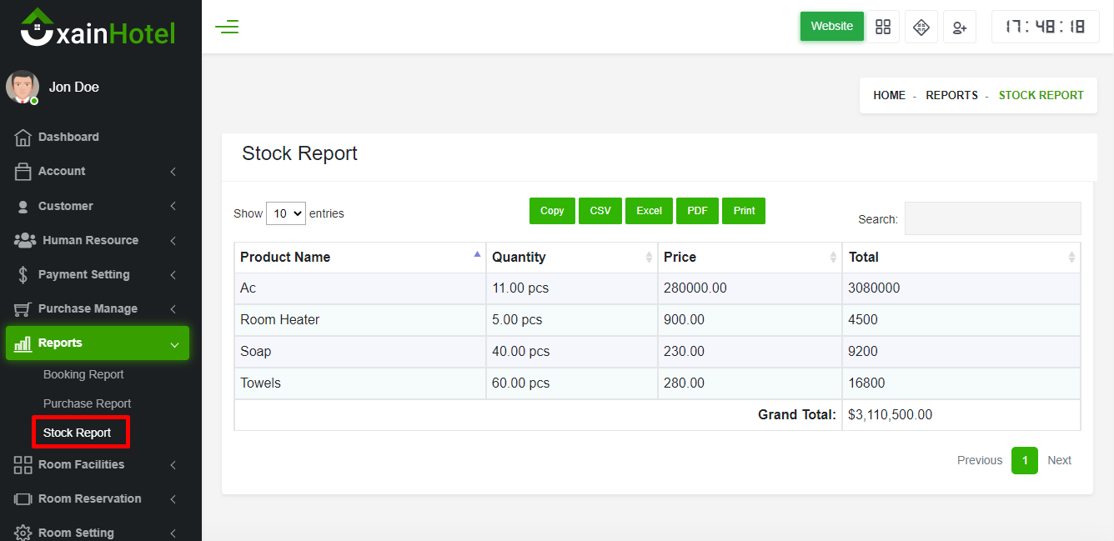Click the Search input field

992,218
